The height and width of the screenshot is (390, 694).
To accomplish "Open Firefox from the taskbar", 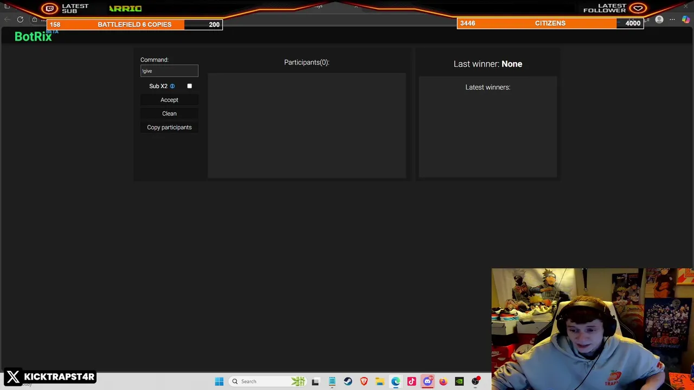I will [x=444, y=381].
